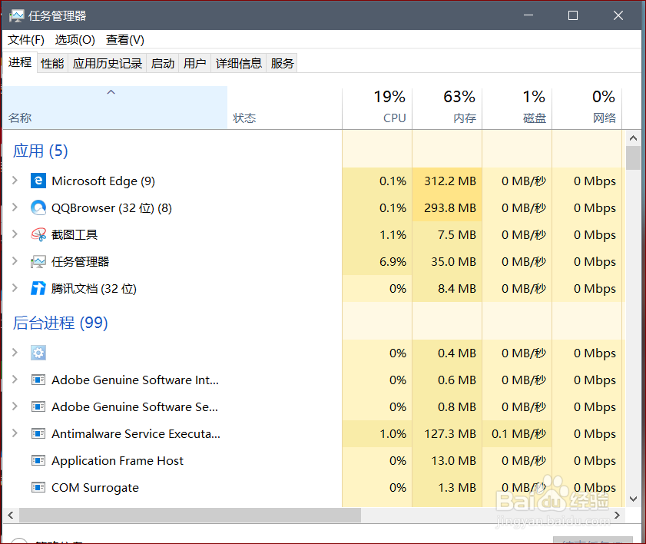646x544 pixels.
Task: Click the horizontal scrollbar thumb
Action: click(x=190, y=515)
